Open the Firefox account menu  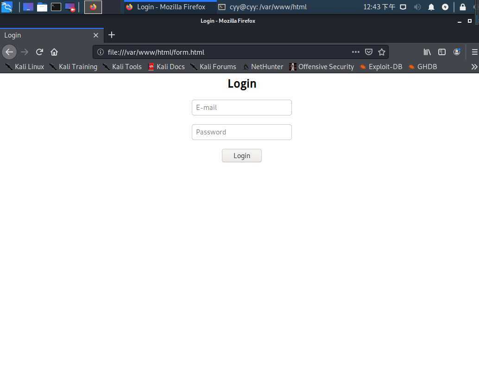[x=457, y=52]
